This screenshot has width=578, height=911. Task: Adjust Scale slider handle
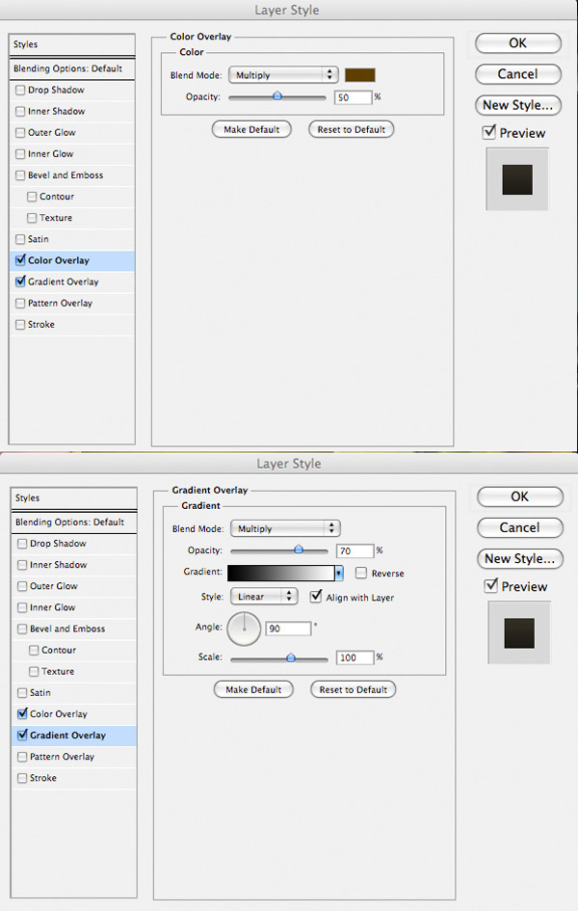tap(291, 657)
